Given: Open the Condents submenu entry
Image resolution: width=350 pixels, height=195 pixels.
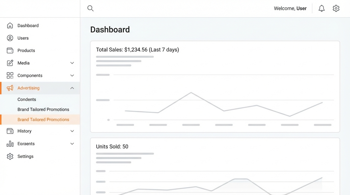Looking at the screenshot, I should pyautogui.click(x=27, y=99).
